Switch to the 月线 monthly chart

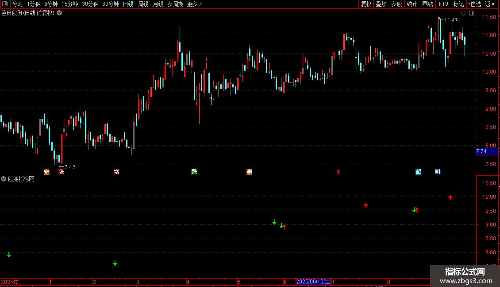(x=158, y=4)
